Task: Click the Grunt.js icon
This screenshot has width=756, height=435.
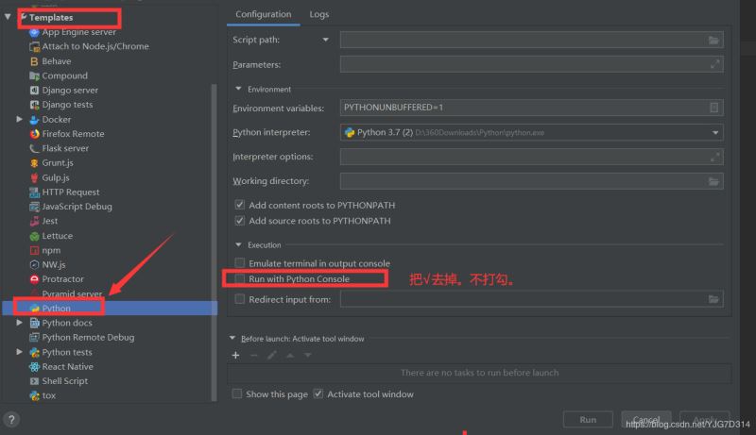Action: coord(34,163)
